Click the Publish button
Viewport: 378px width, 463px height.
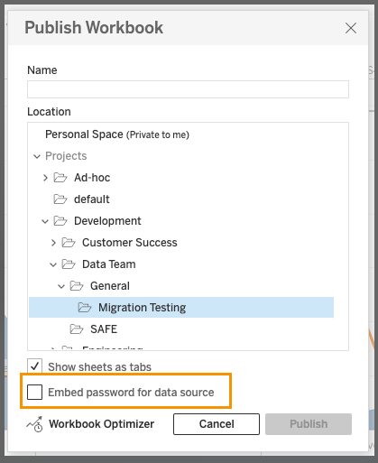[309, 424]
